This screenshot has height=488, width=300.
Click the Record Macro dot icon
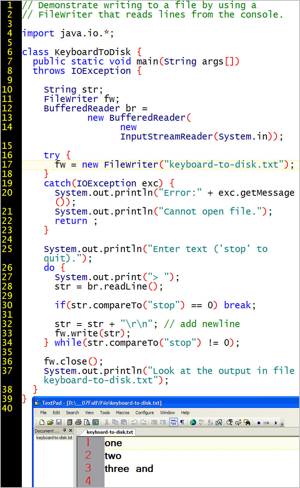[x=259, y=423]
